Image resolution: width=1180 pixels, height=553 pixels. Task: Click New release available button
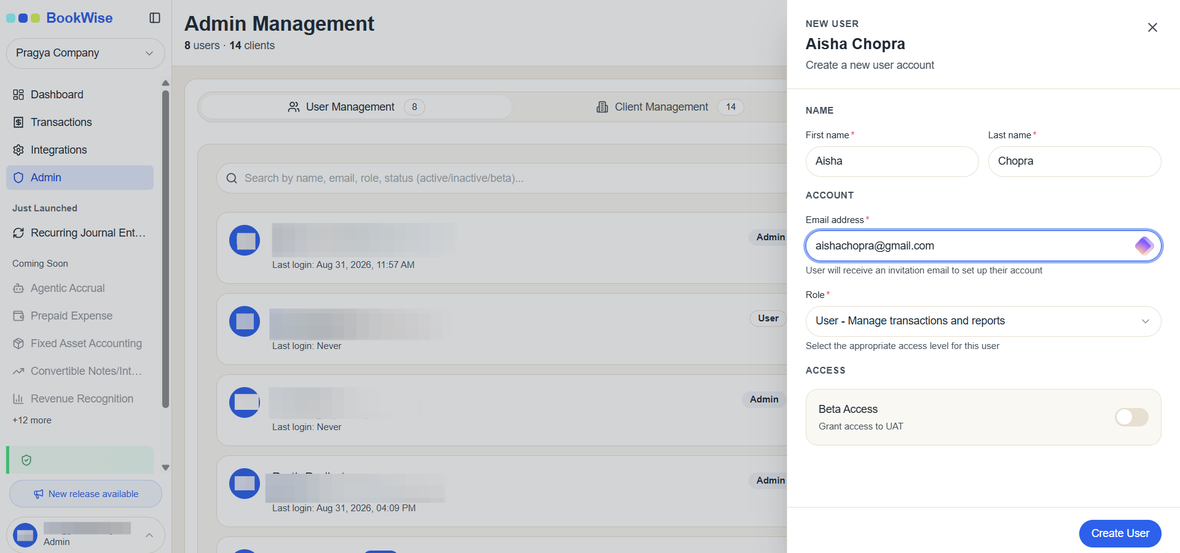[85, 494]
